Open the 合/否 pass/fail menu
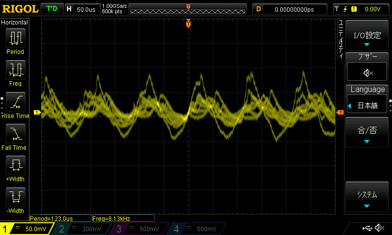 367,132
